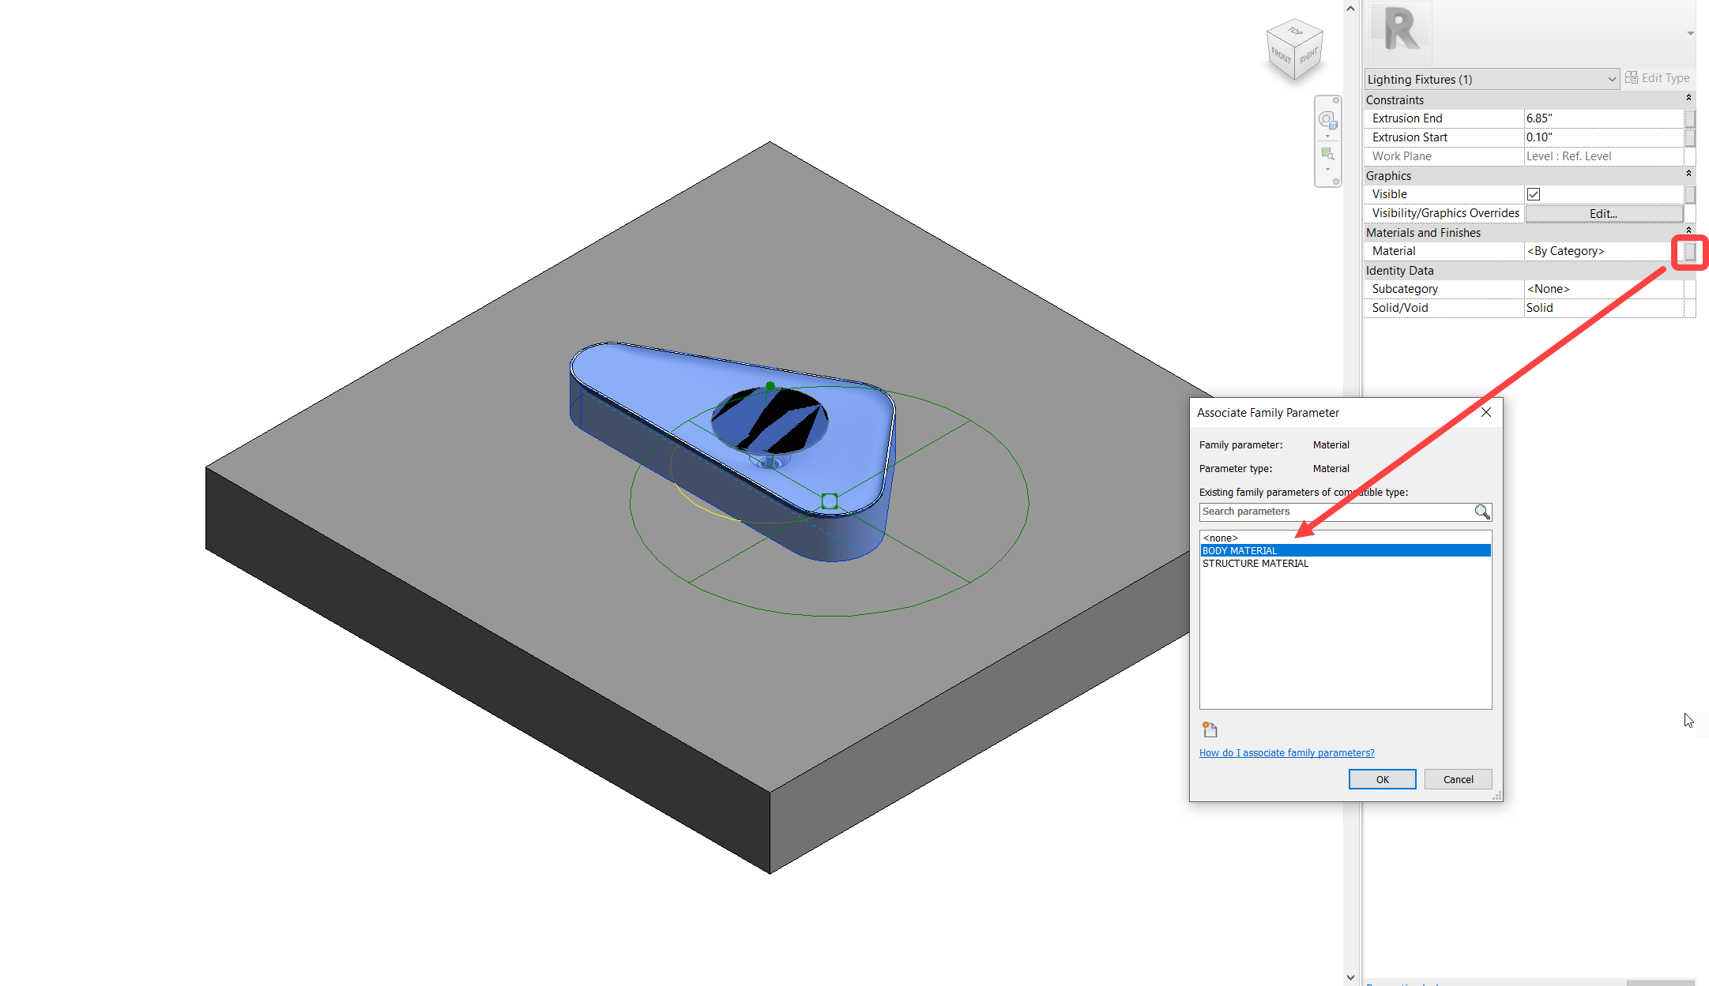Select the Material By Category color swatch

coord(1688,250)
